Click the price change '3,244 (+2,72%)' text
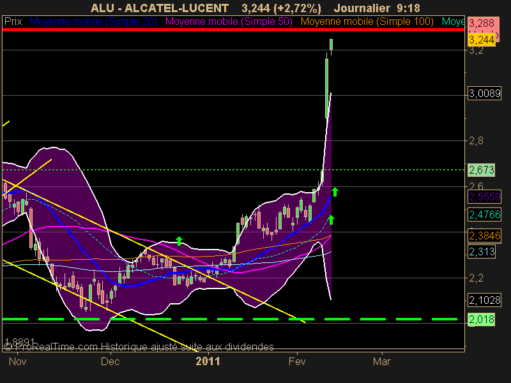511x383 pixels. pyautogui.click(x=281, y=8)
